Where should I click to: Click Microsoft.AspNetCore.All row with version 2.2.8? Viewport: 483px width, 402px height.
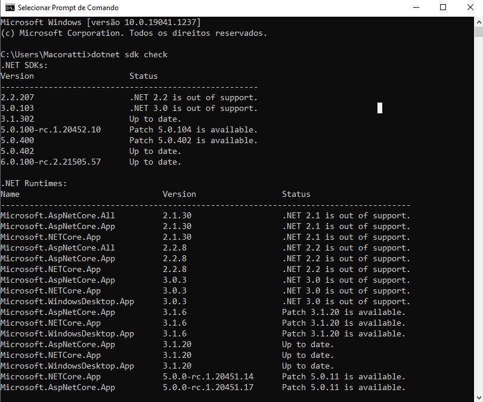pyautogui.click(x=206, y=248)
